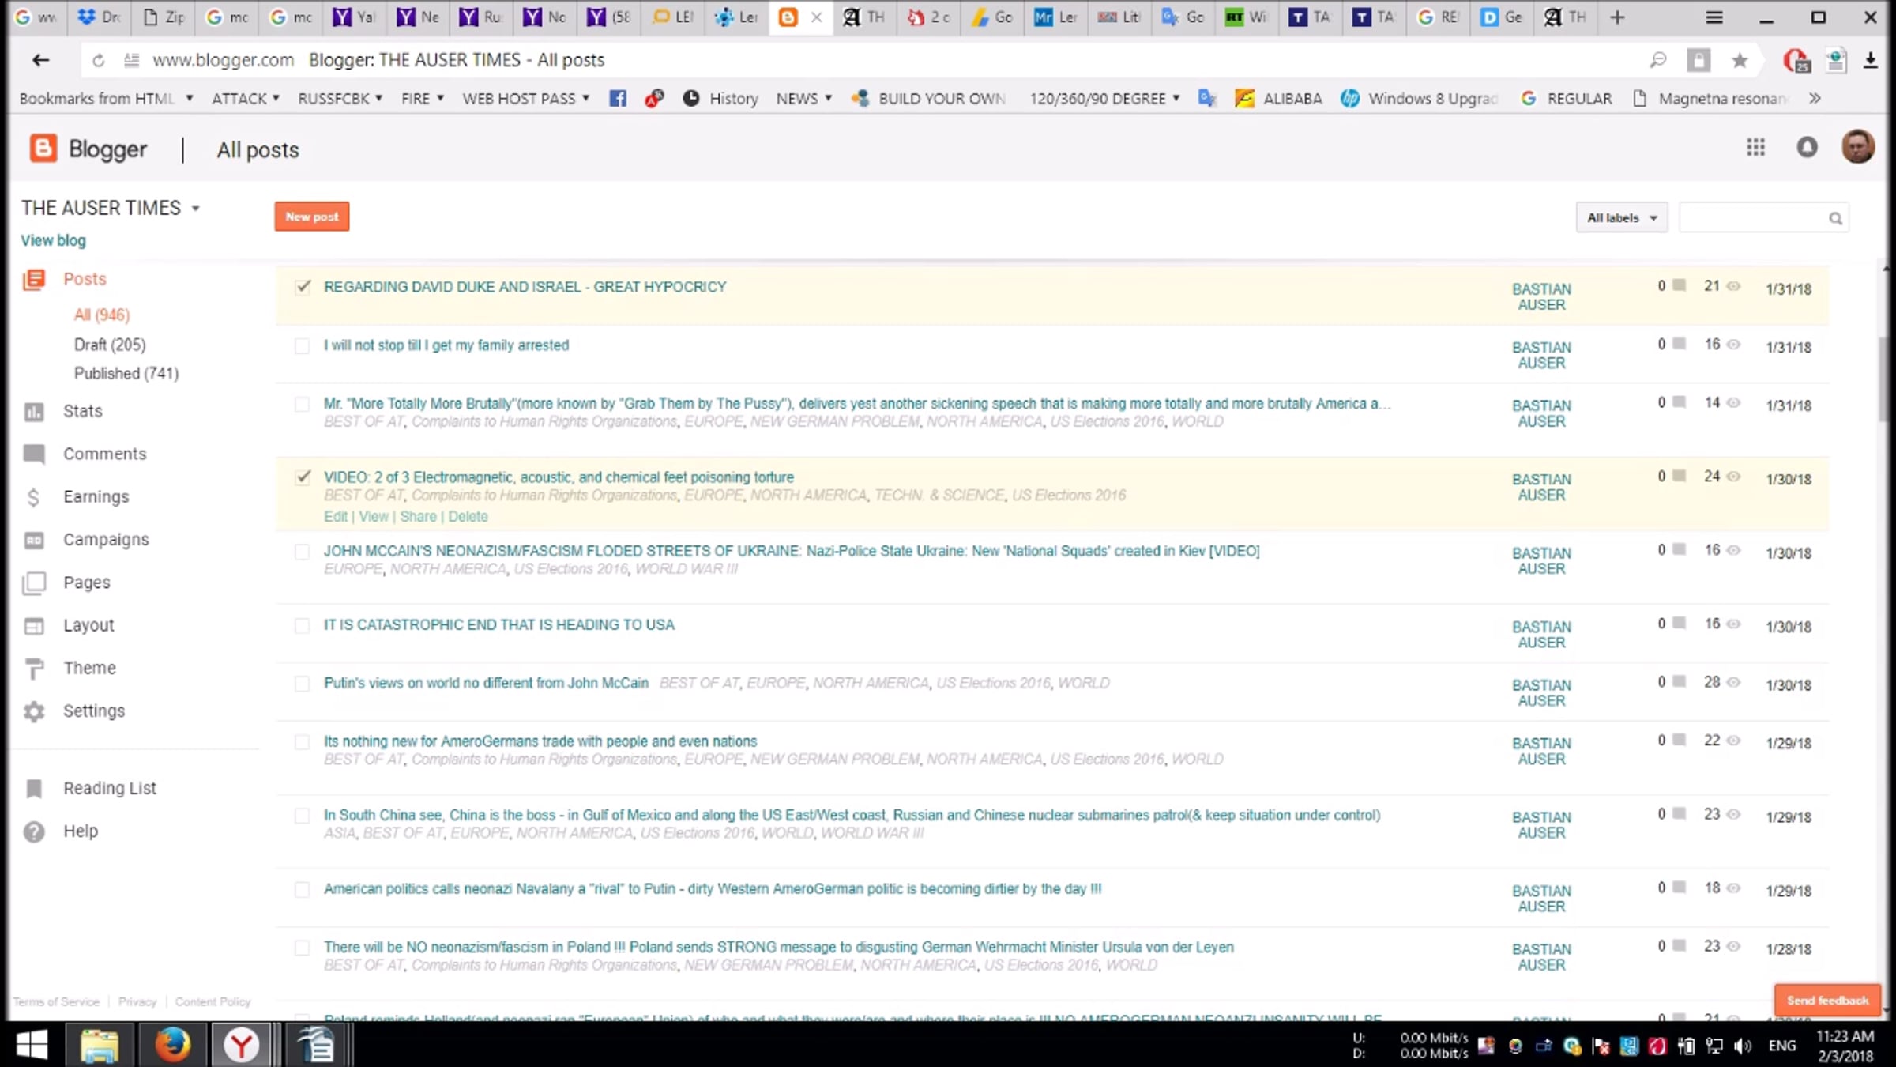Click the Facebook bookmark icon

point(618,99)
